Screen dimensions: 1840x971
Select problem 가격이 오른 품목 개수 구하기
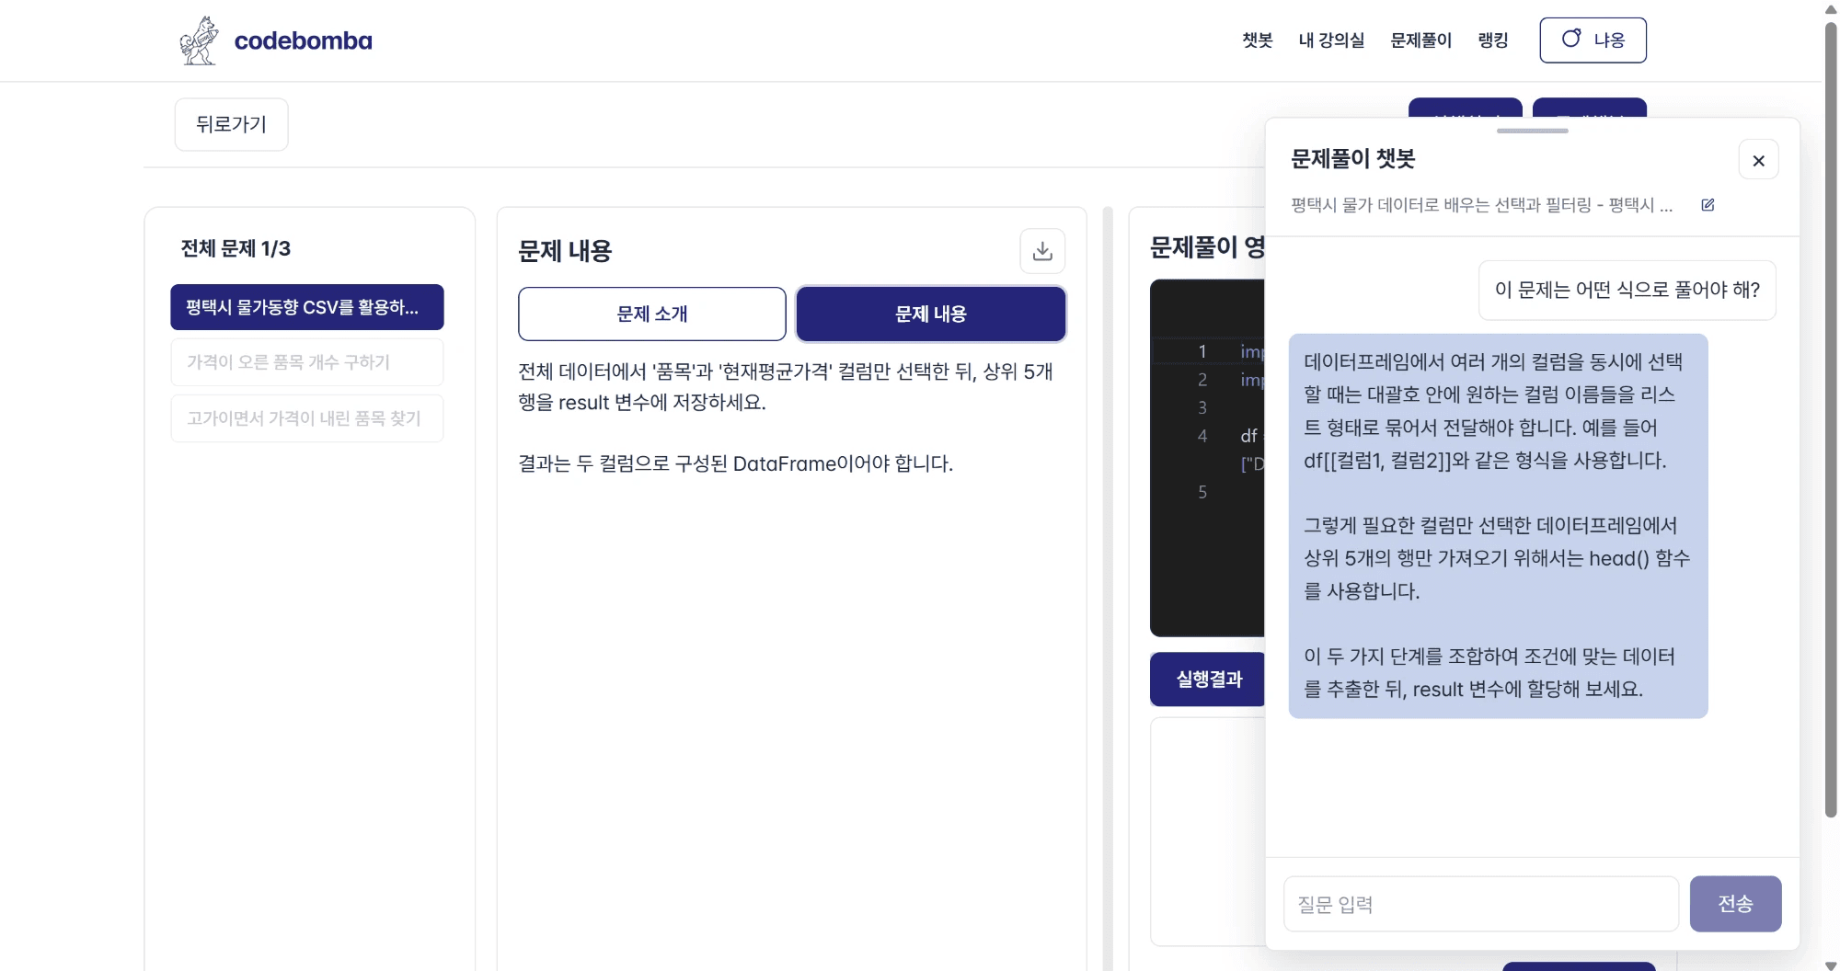(x=307, y=362)
